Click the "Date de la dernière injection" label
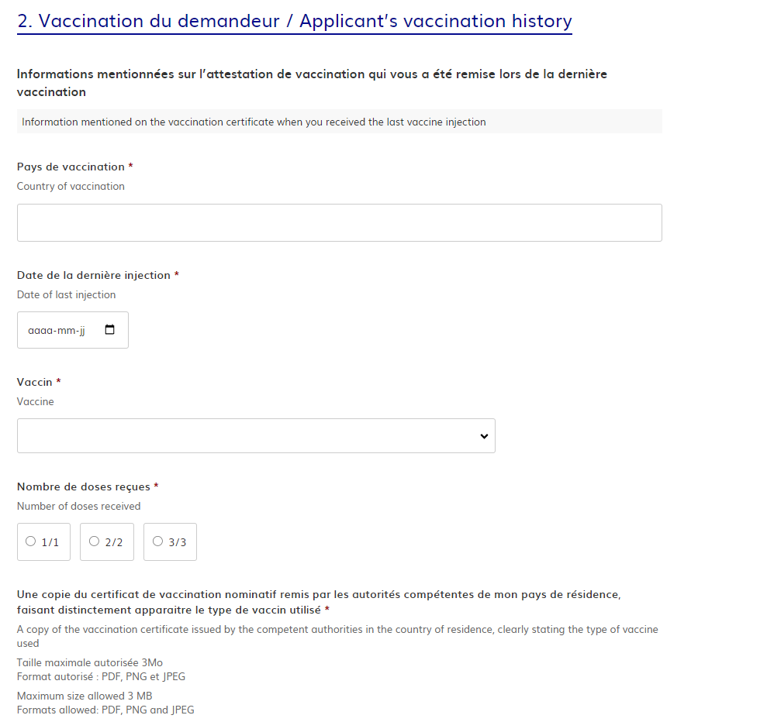The height and width of the screenshot is (722, 767). (93, 275)
